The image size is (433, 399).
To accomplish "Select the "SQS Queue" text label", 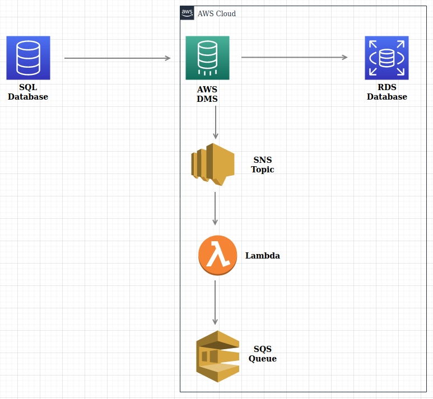I will 263,354.
